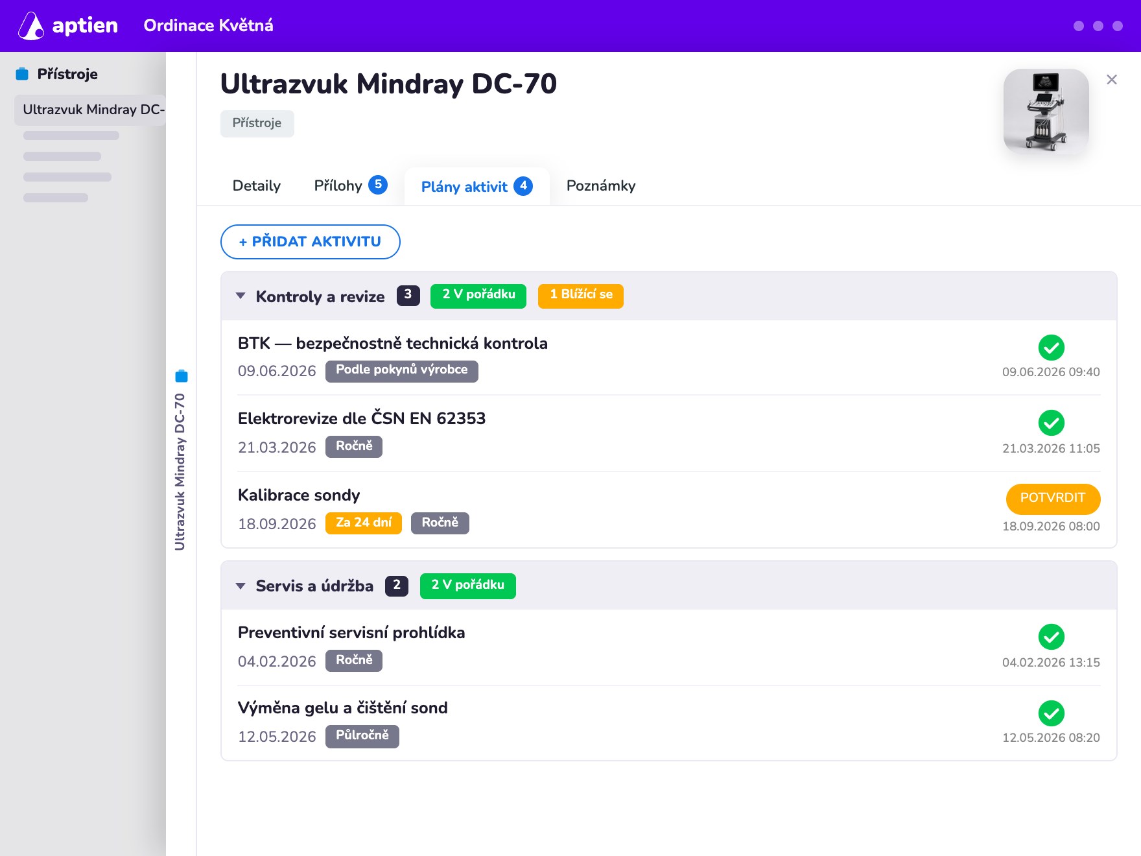Click the PŘIDAT AKTIVITU button
The image size is (1141, 856).
311,242
